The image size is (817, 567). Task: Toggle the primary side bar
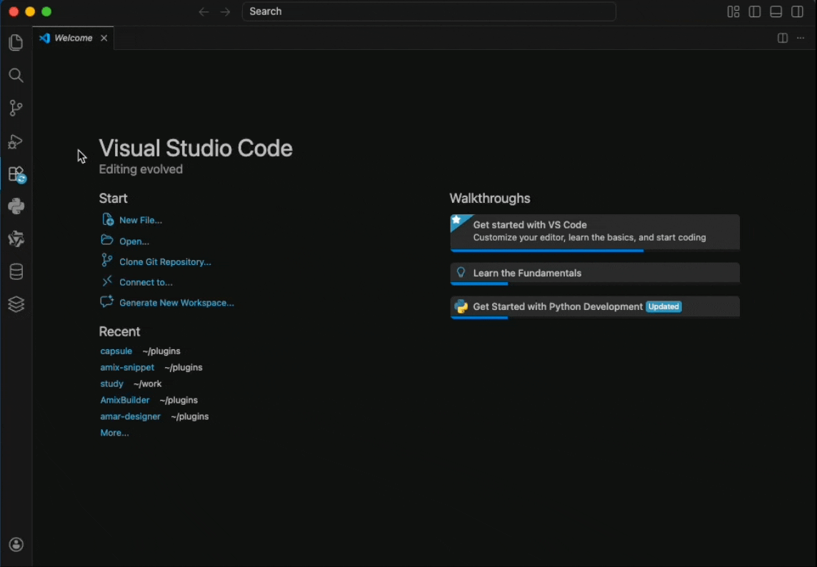pos(755,11)
